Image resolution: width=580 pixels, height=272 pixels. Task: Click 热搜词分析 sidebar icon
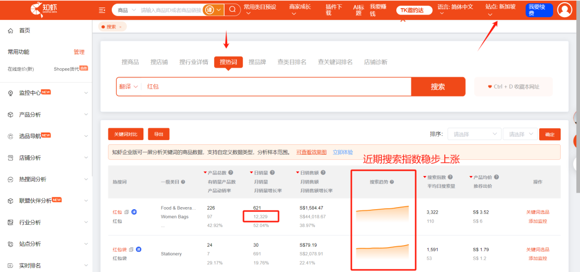10,180
